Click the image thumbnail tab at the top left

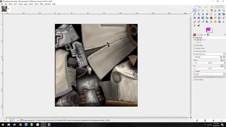(x=4, y=8)
